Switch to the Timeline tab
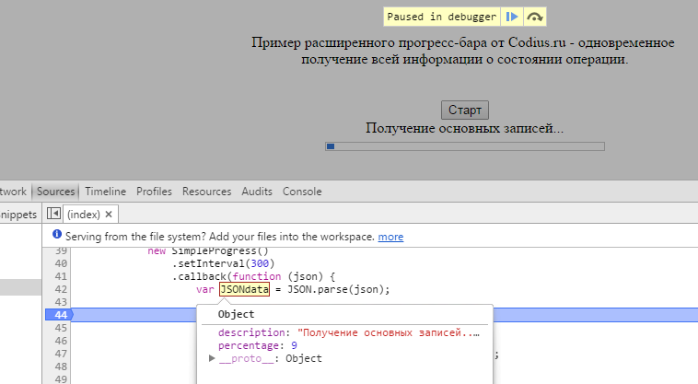This screenshot has width=698, height=384. coord(105,192)
